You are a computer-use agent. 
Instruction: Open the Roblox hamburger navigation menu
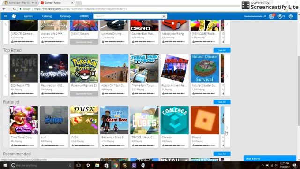pyautogui.click(x=5, y=16)
